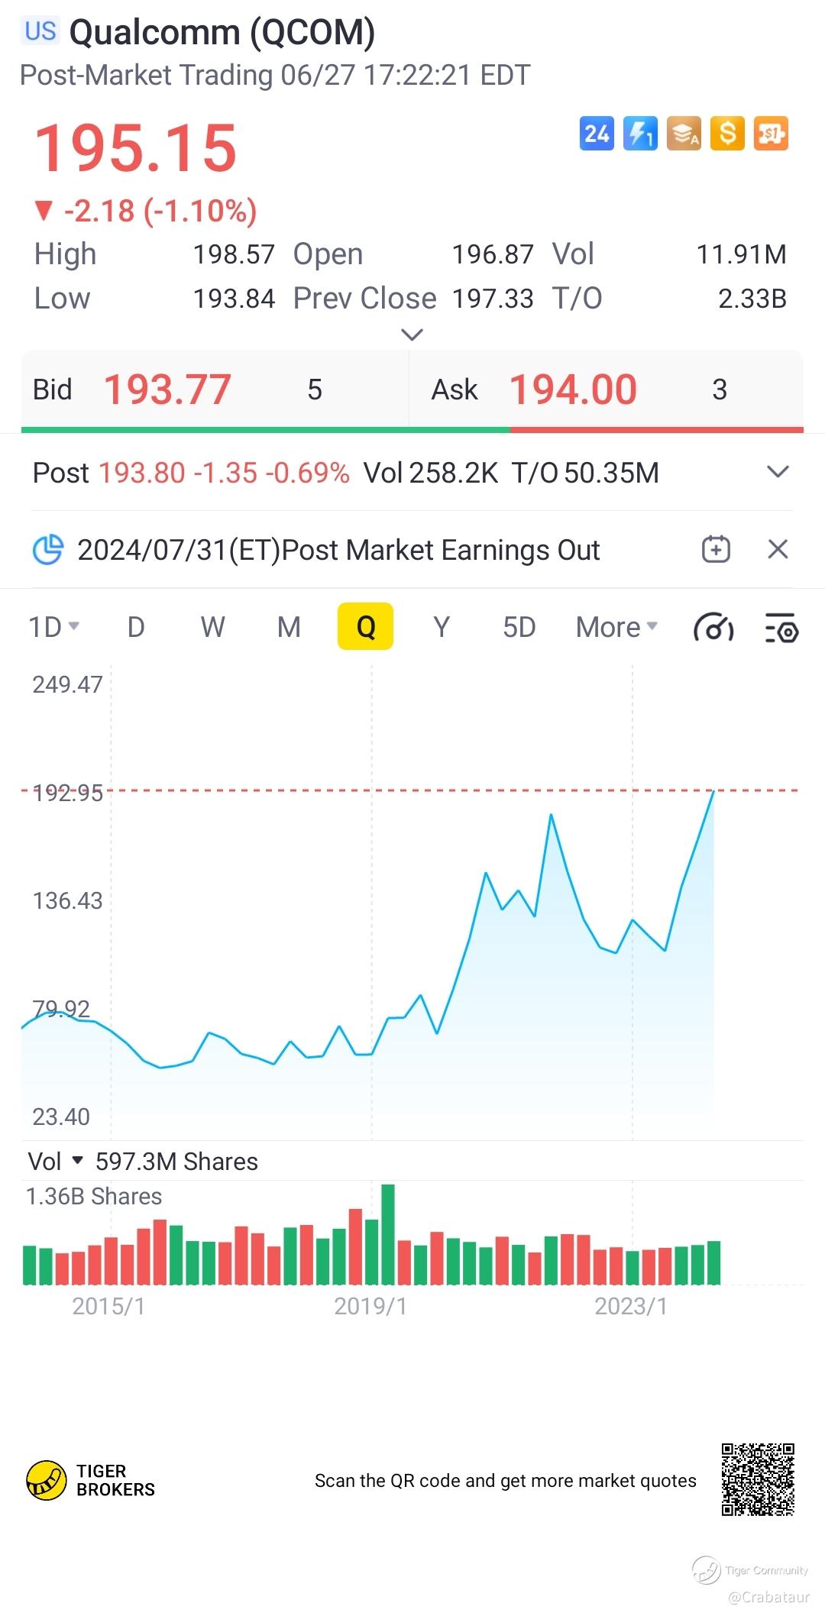825x1616 pixels.
Task: Switch to the 5D chart tab
Action: click(x=519, y=627)
